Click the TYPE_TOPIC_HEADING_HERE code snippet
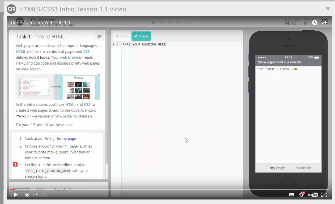 tap(48, 171)
